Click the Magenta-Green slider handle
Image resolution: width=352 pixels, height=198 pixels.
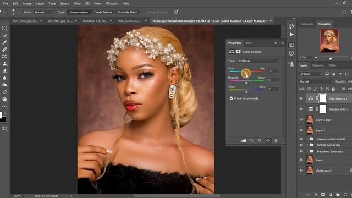coord(246,82)
